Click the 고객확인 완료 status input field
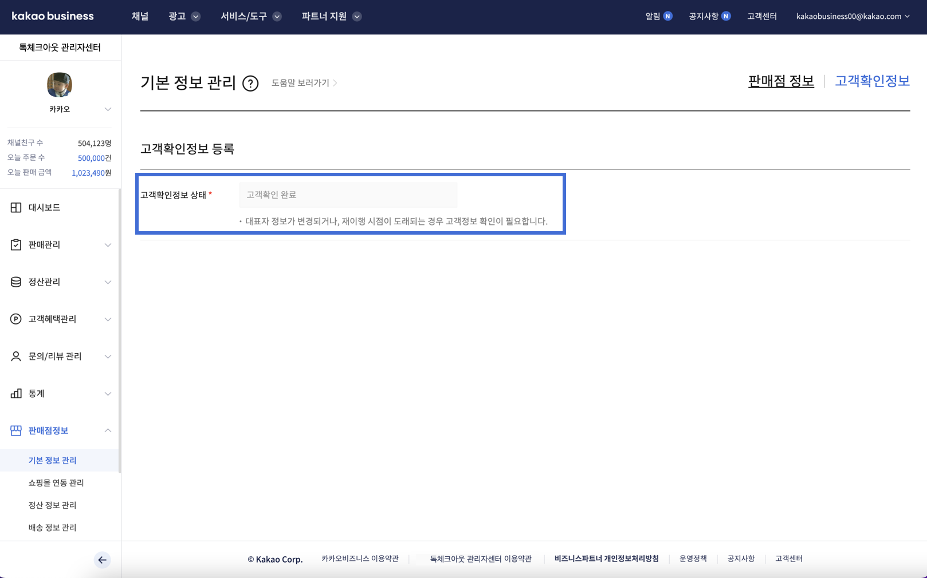The width and height of the screenshot is (927, 578). tap(348, 195)
